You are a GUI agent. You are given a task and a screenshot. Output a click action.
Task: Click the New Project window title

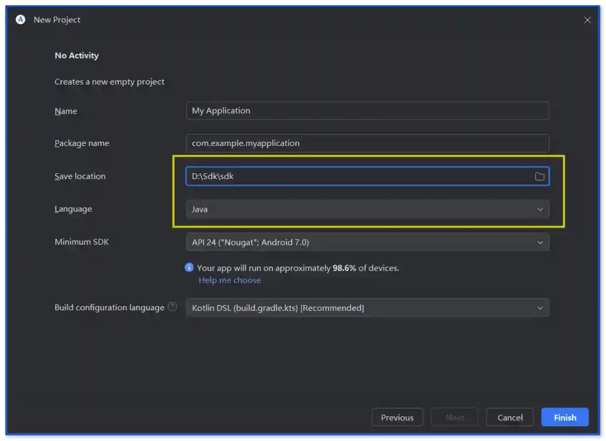coord(57,20)
